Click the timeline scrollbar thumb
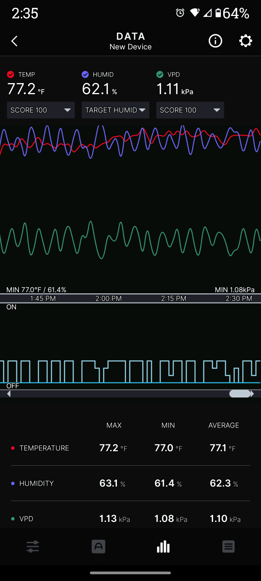This screenshot has width=261, height=581. point(239,394)
